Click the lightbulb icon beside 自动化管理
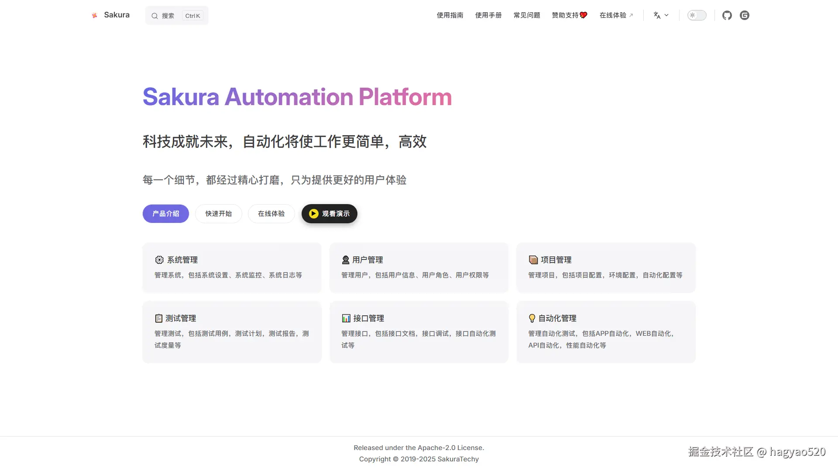 (x=532, y=318)
